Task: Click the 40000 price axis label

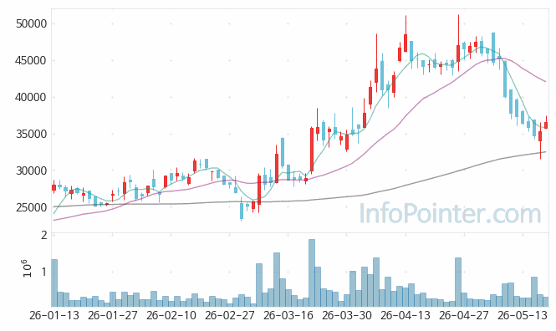Action: click(31, 97)
